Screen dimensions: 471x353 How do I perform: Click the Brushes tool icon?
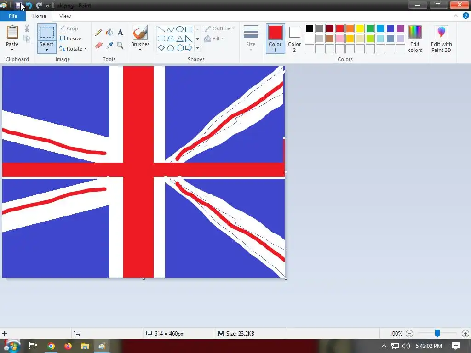pyautogui.click(x=140, y=33)
